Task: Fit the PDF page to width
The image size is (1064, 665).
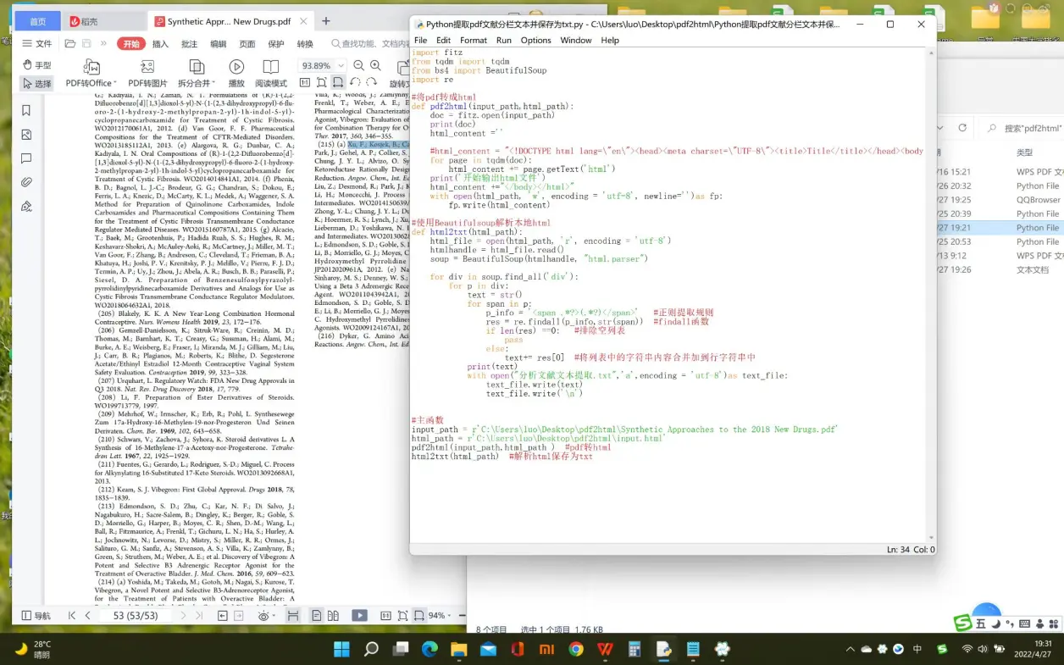Action: tap(338, 83)
